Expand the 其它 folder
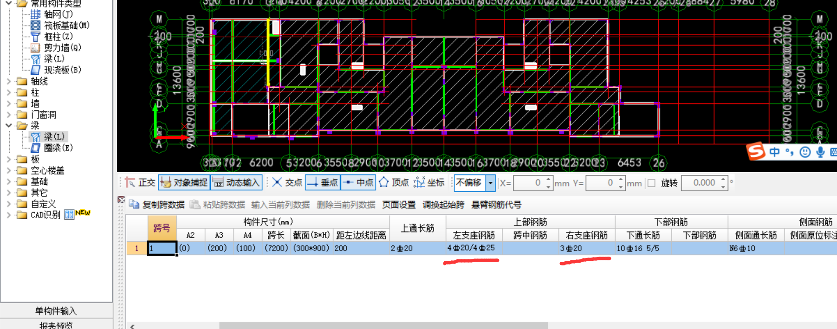 tap(8, 193)
